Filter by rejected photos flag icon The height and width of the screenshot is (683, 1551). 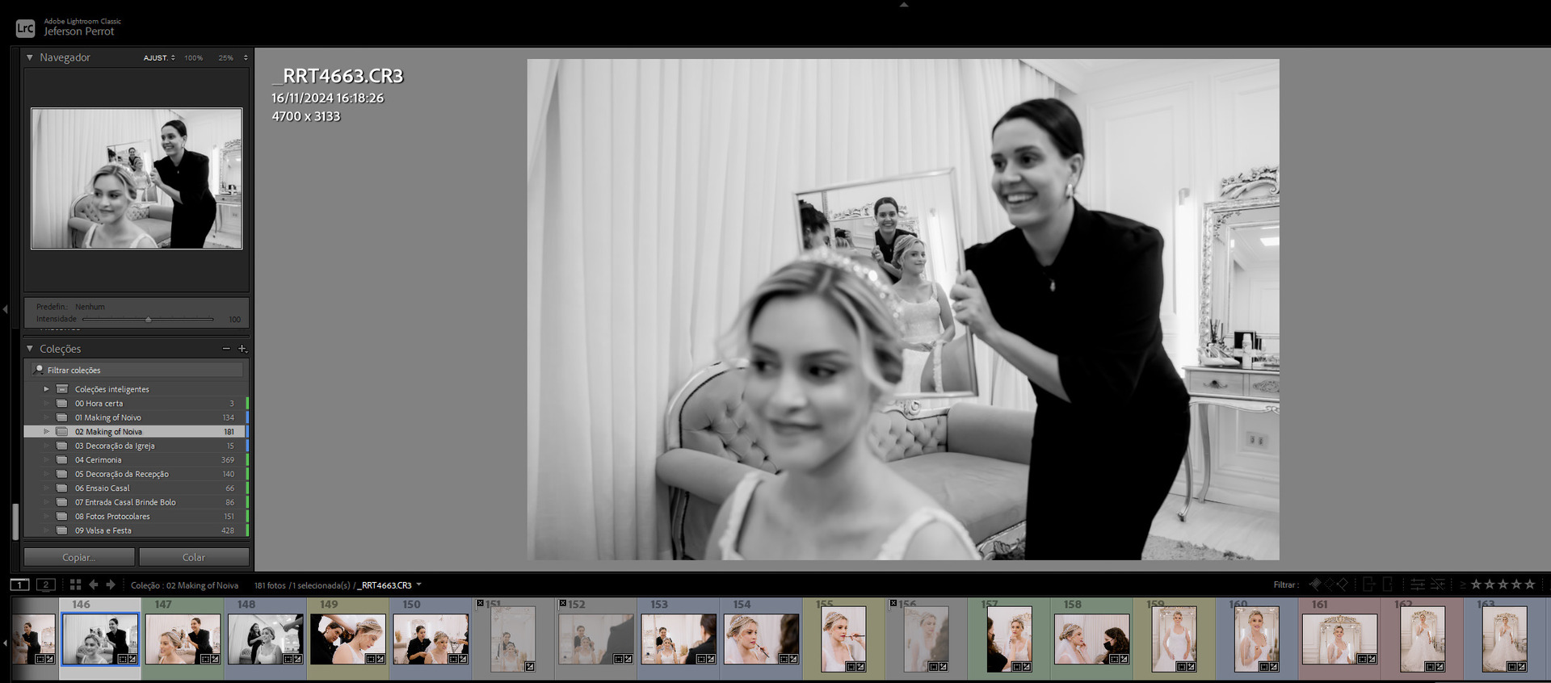[1342, 585]
